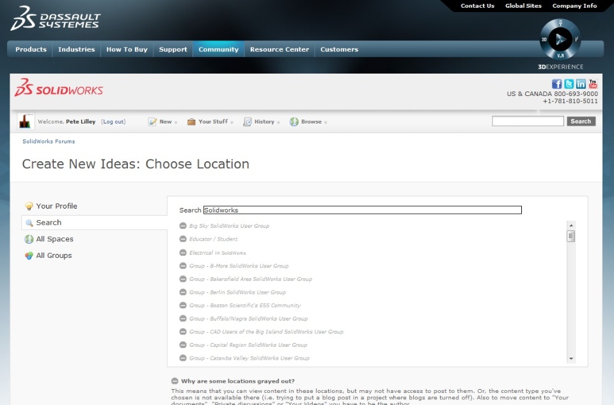614x405 pixels.
Task: Open the Customers menu
Action: point(339,49)
